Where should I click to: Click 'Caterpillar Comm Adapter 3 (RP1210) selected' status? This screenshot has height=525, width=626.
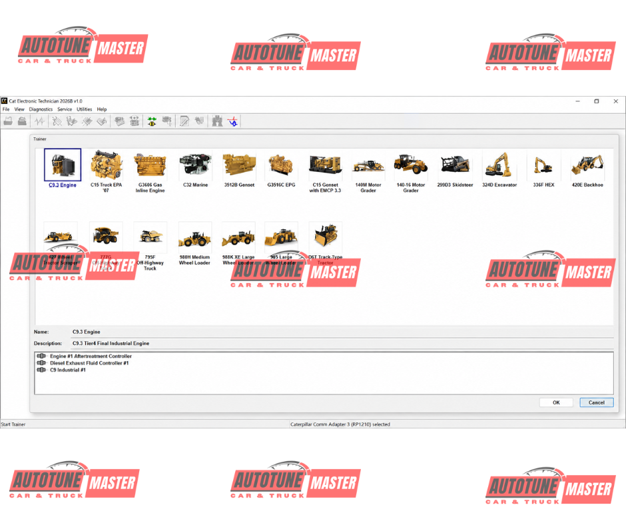point(340,424)
